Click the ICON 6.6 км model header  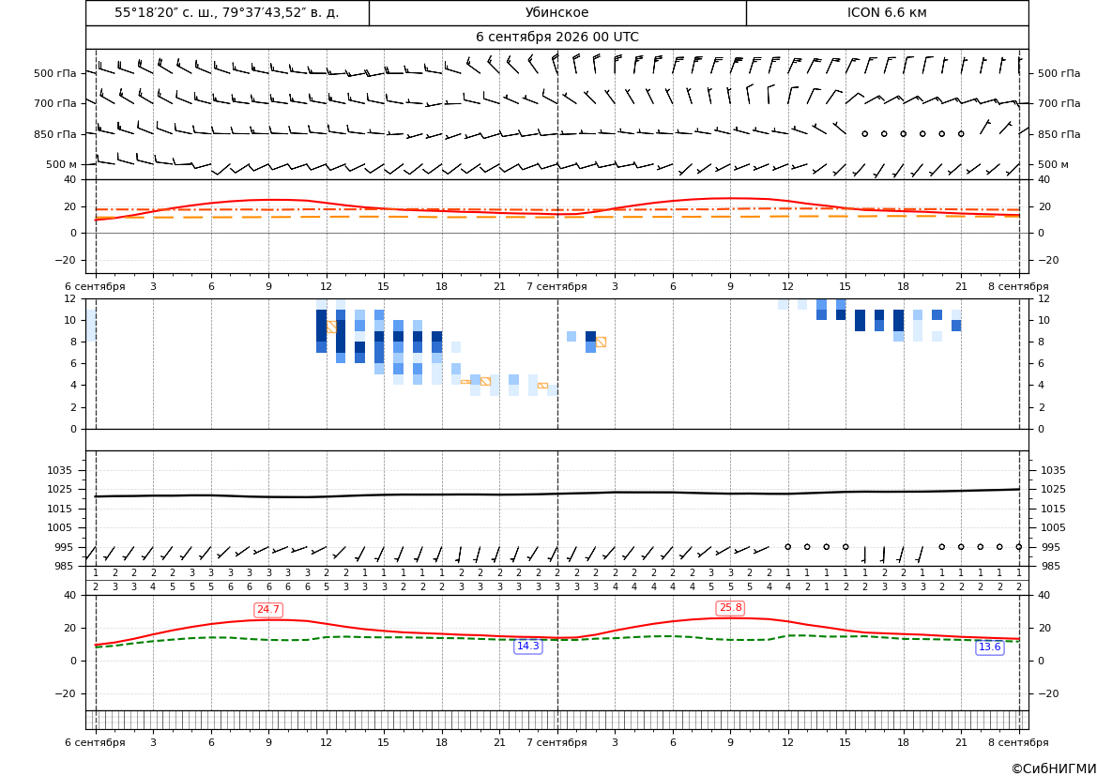coord(887,12)
